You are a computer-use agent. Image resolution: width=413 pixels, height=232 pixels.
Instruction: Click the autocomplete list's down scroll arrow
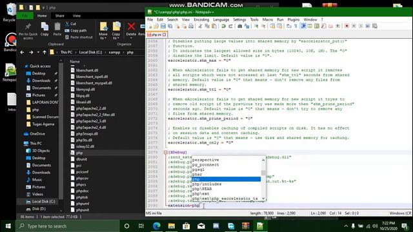(x=263, y=198)
